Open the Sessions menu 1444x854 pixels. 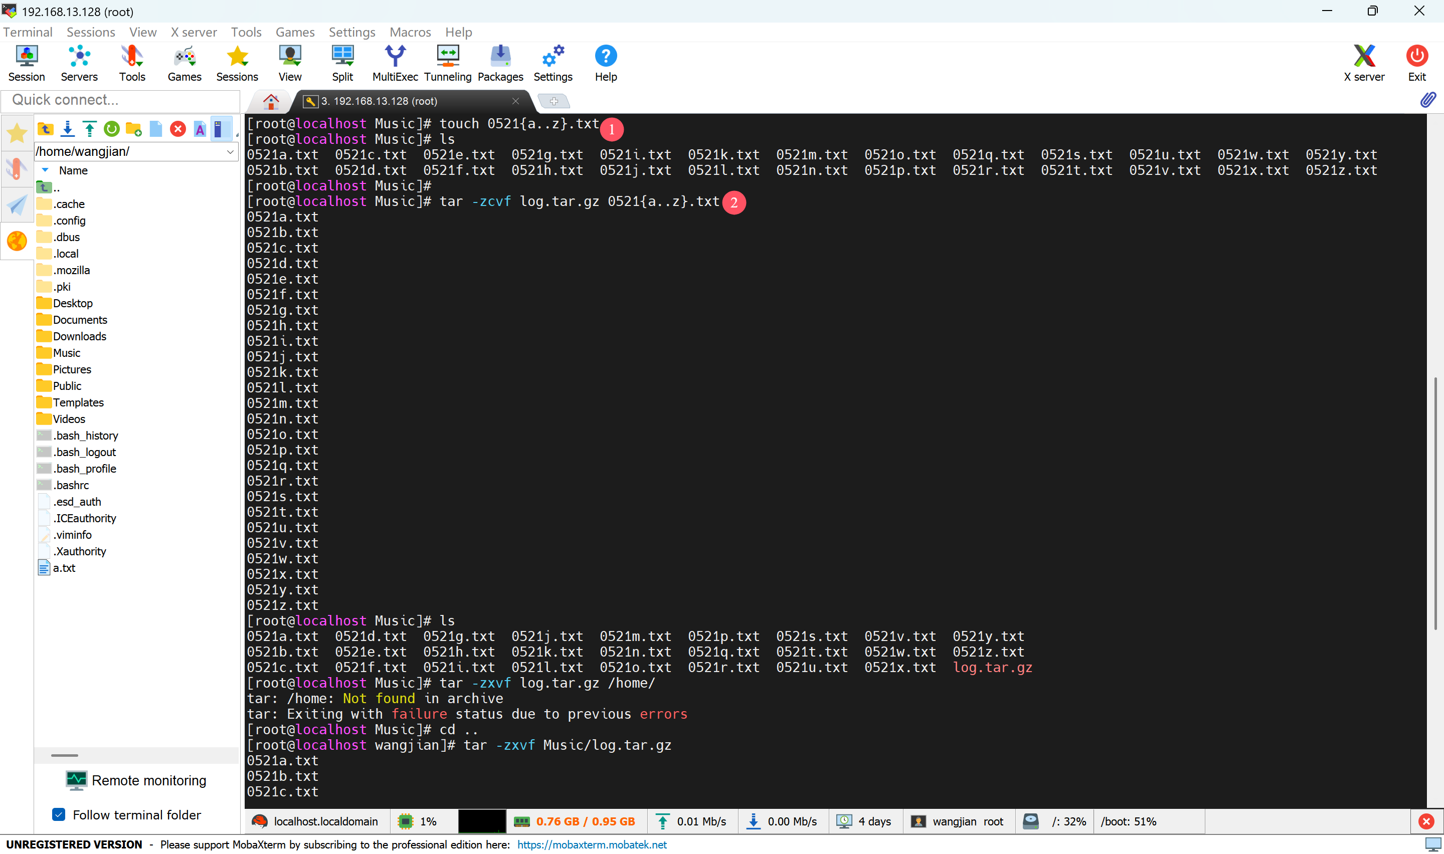pos(91,32)
